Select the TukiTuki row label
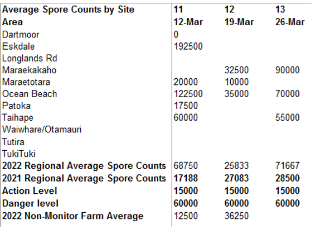The width and height of the screenshot is (330, 229). [x=19, y=154]
